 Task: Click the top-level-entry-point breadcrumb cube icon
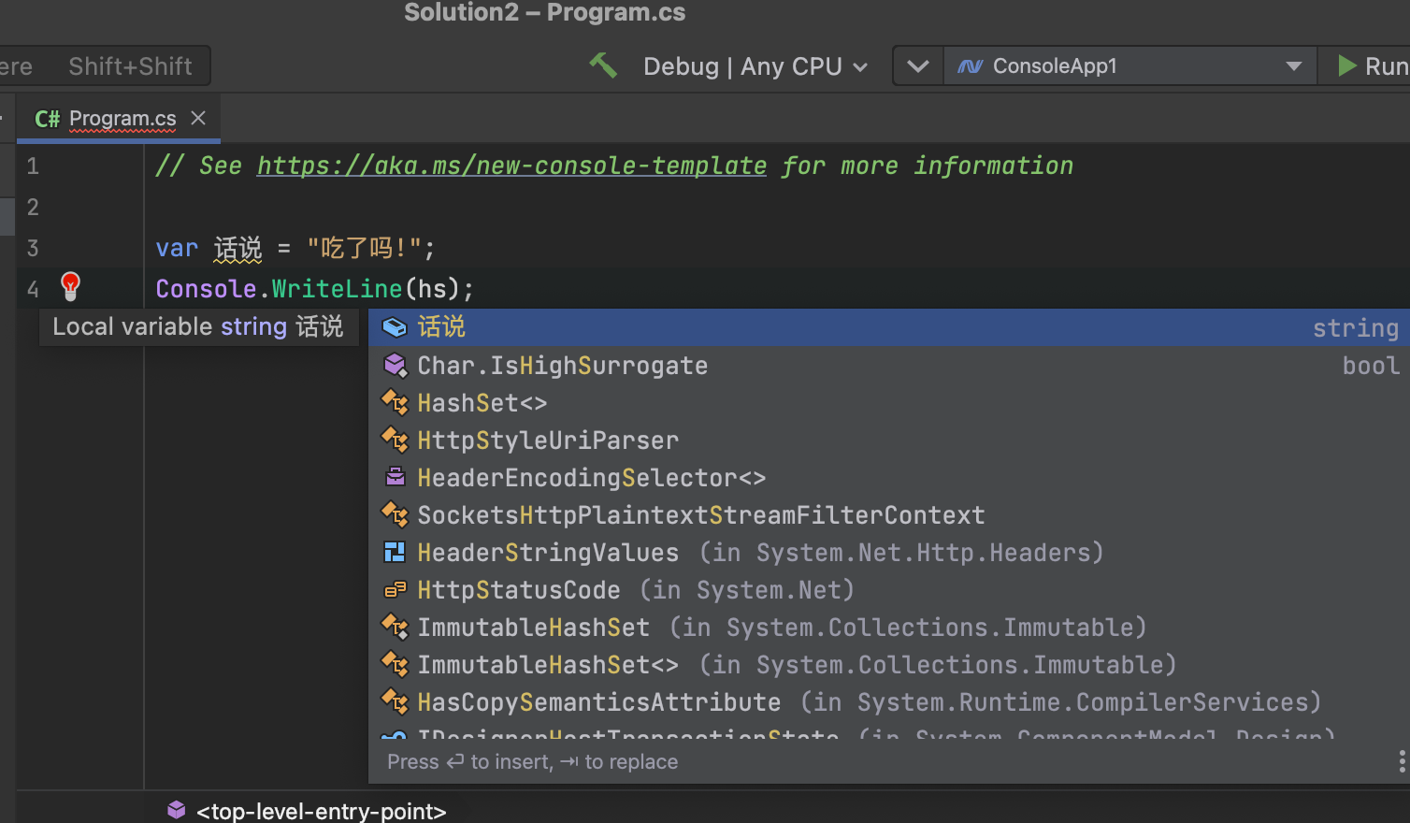click(x=177, y=810)
